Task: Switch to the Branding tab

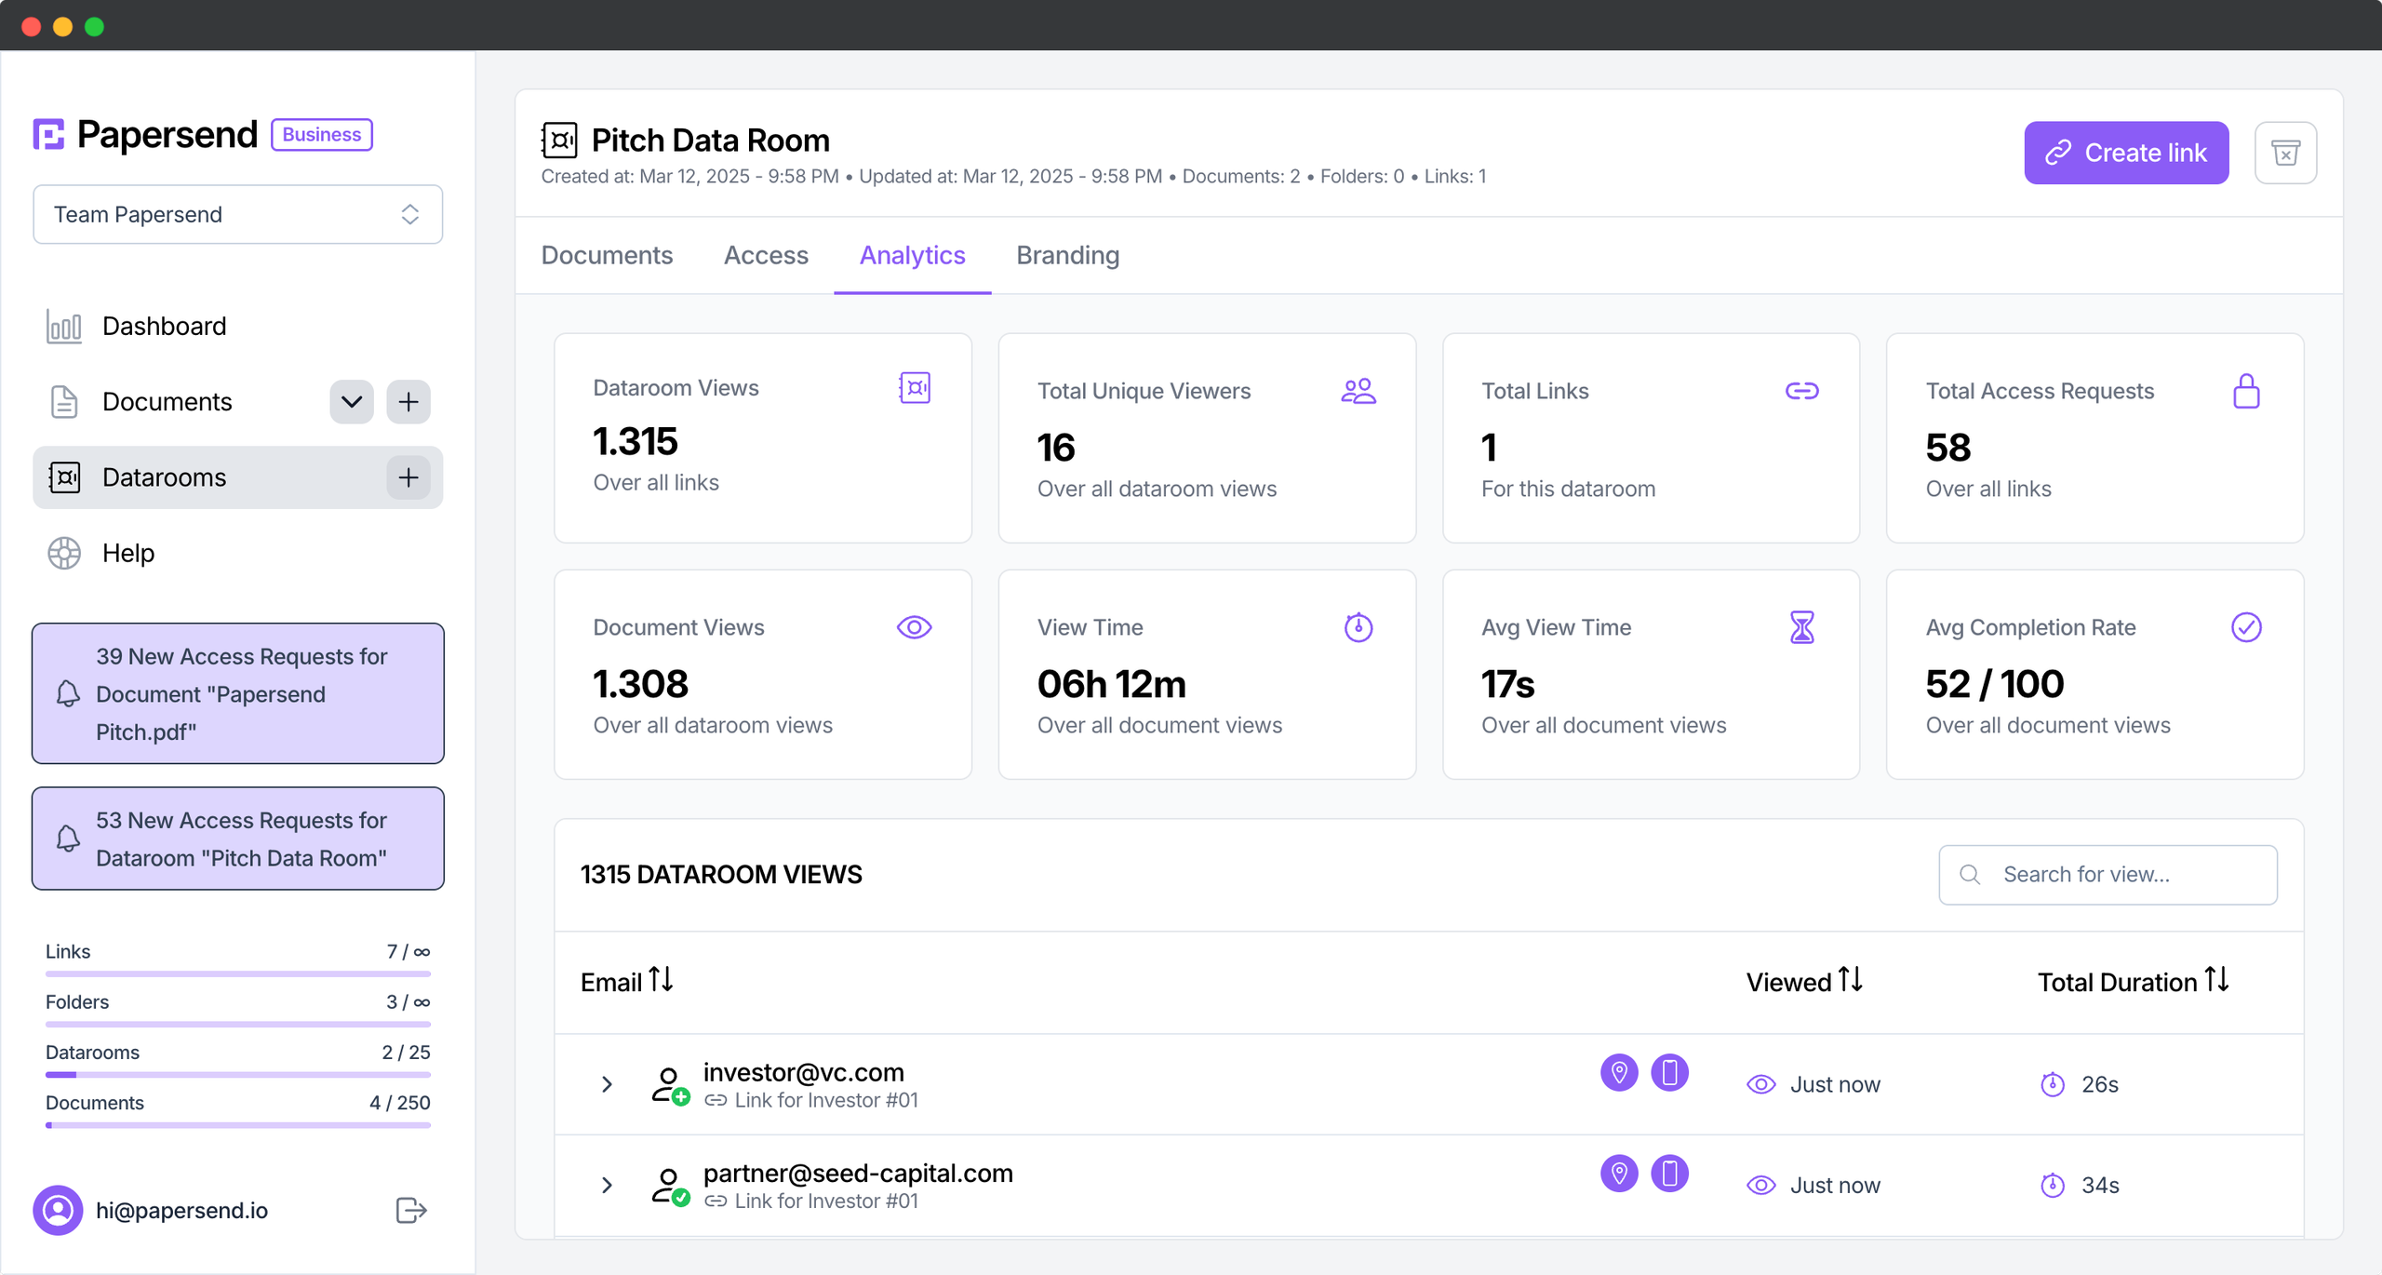Action: coord(1067,255)
